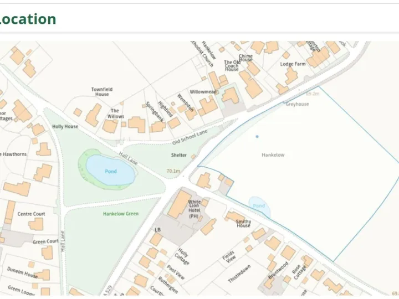
Task: Click the White Lion Hotel building
Action: tap(180, 204)
